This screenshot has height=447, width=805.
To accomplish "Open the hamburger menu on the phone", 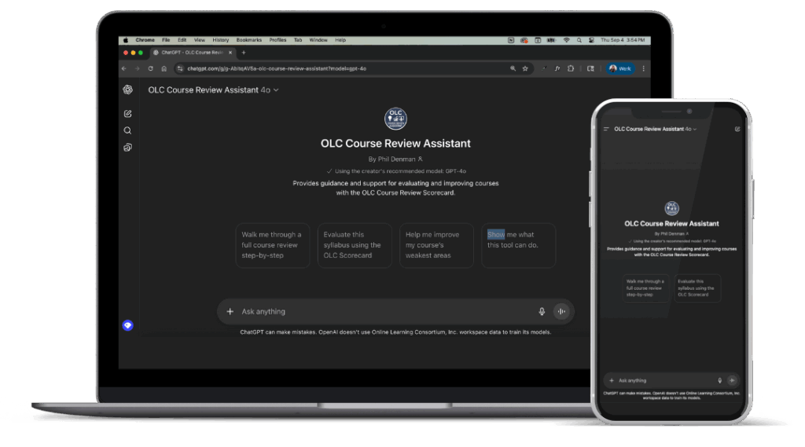I will tap(606, 129).
